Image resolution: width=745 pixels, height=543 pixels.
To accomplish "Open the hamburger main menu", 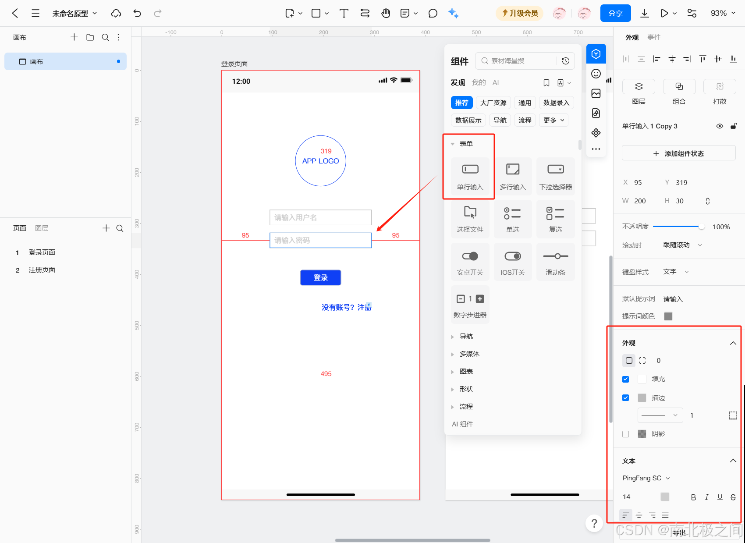I will tap(35, 13).
